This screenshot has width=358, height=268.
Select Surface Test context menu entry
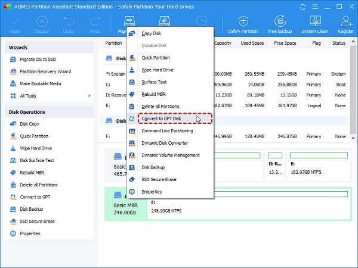point(170,82)
